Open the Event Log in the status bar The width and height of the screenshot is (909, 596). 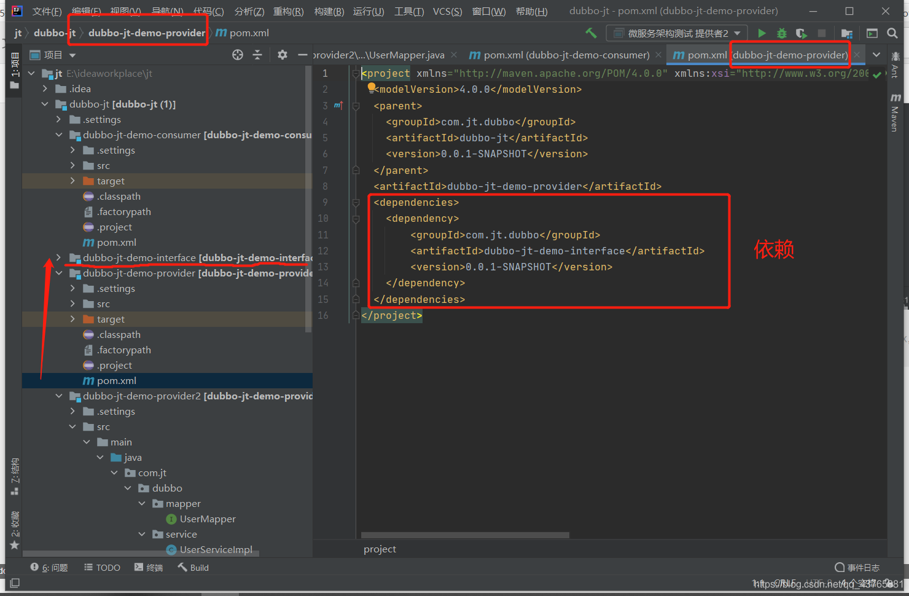coord(857,568)
